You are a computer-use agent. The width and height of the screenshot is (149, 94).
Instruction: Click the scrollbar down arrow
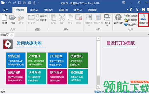[98, 87]
